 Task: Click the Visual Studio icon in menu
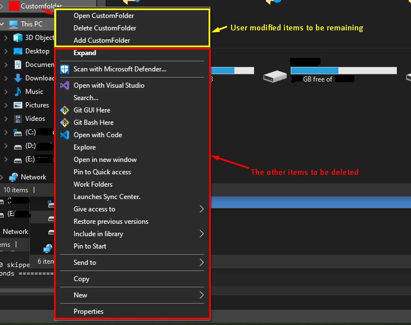(65, 85)
